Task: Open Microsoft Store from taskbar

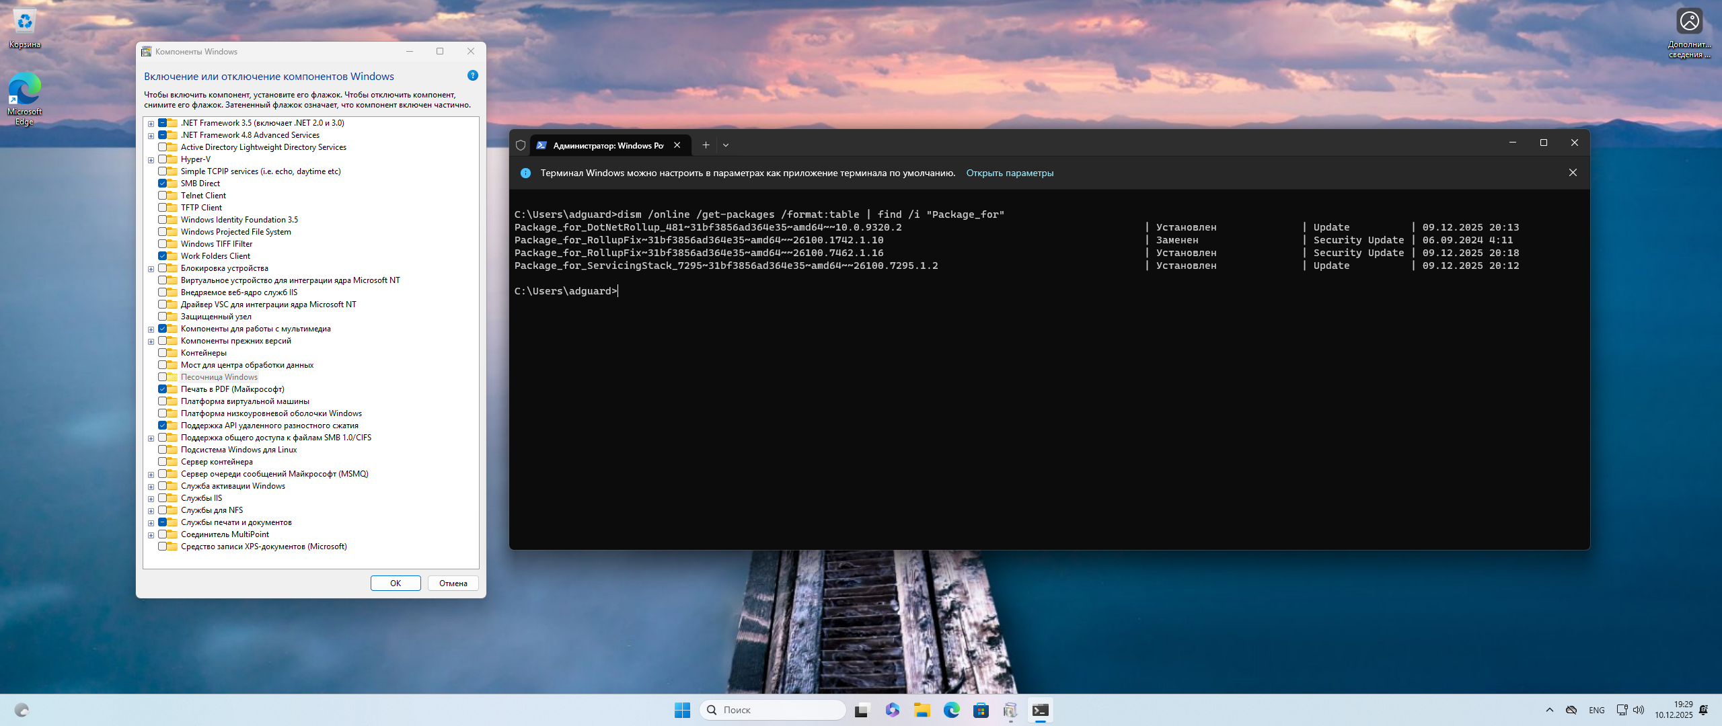Action: tap(981, 710)
